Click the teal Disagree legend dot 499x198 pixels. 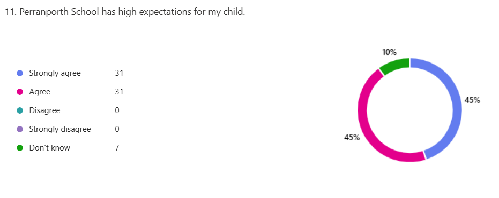click(x=20, y=110)
